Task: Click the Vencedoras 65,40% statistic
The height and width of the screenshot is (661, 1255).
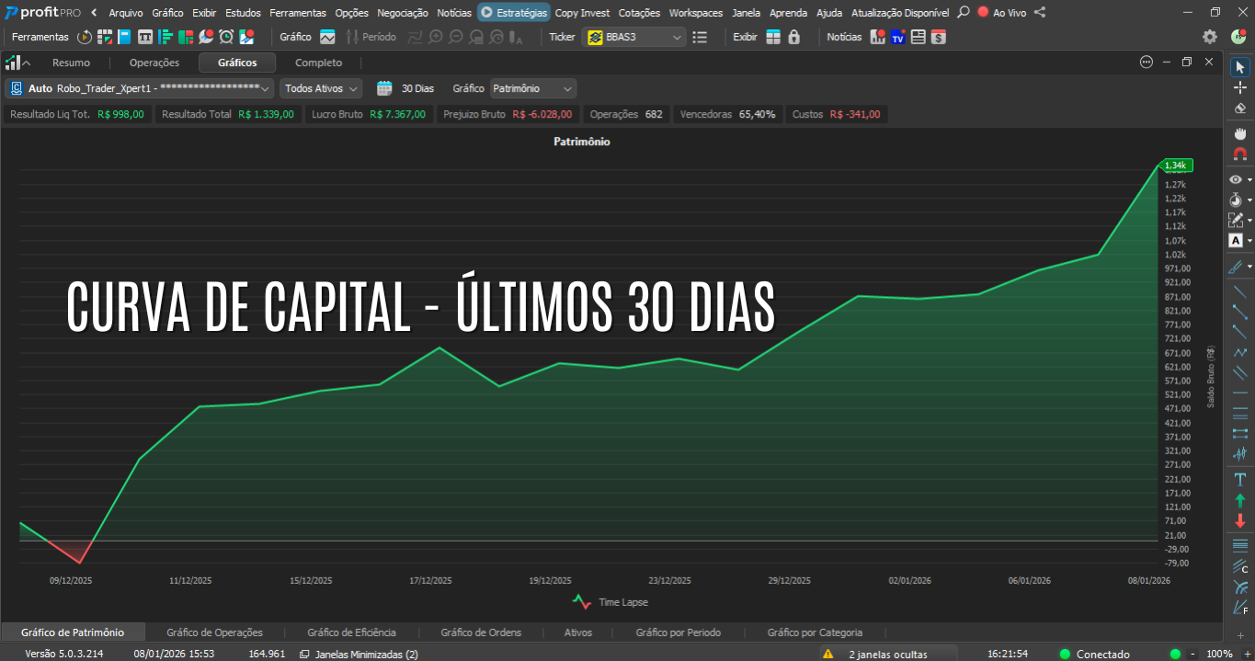Action: click(728, 113)
